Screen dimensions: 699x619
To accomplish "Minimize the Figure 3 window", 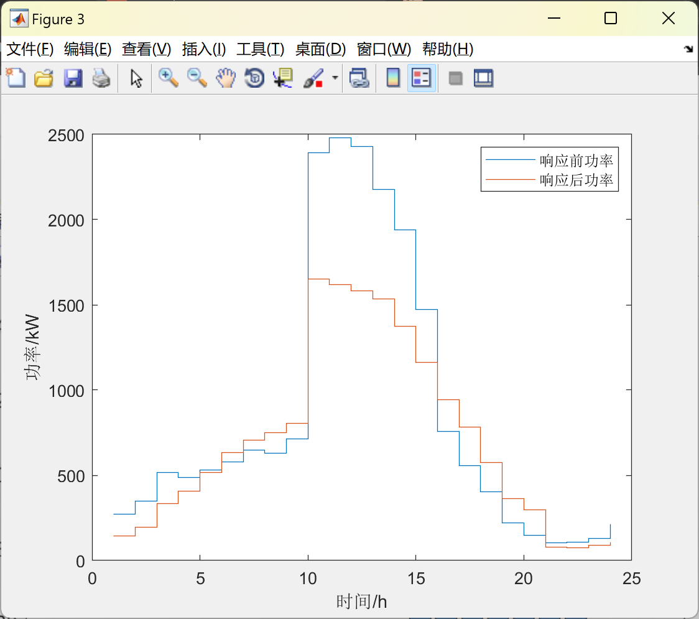I will pos(553,18).
